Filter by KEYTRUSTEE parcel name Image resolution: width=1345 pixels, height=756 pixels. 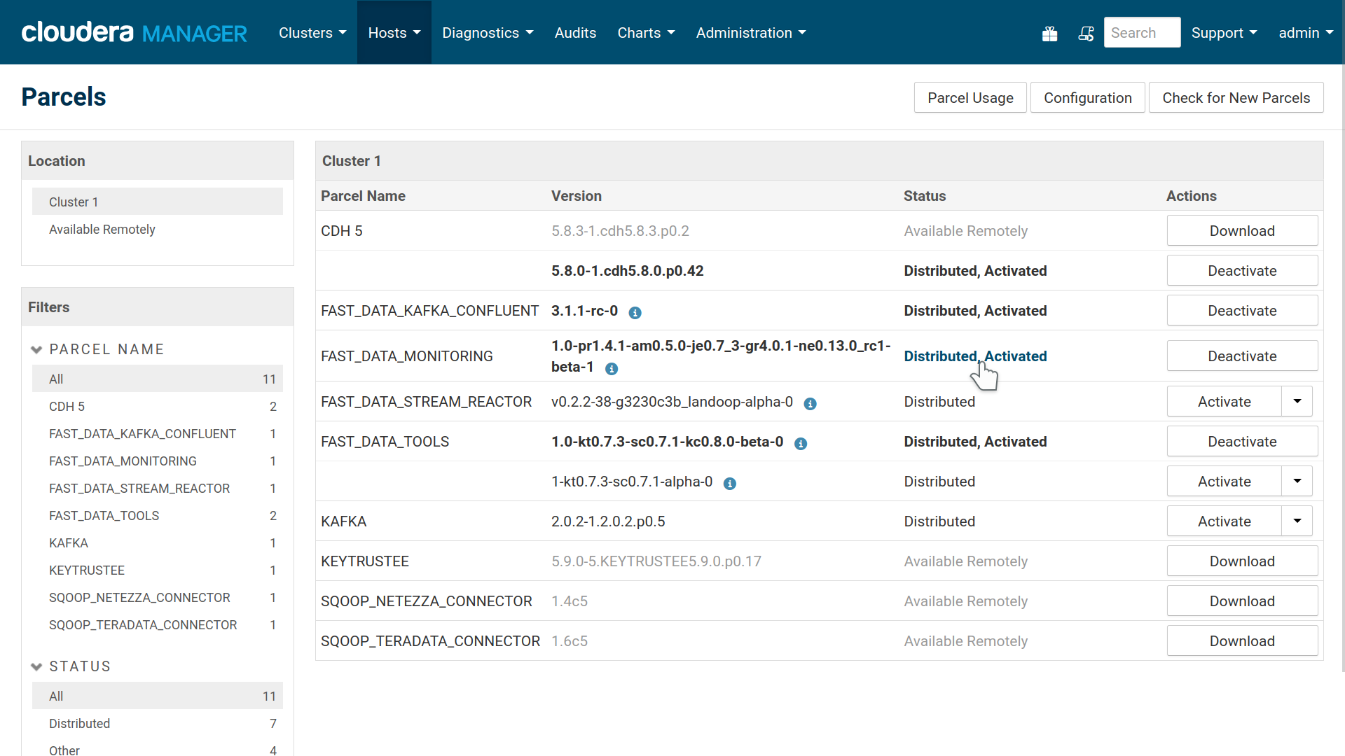158,570
